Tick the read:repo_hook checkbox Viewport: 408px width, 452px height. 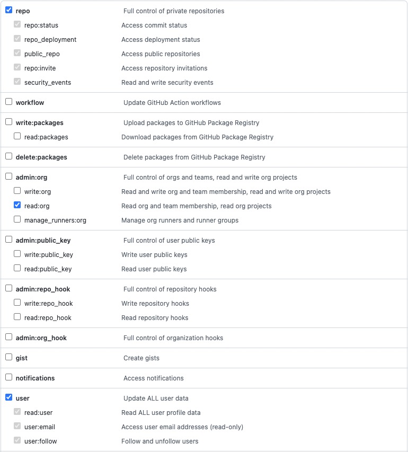tap(17, 317)
